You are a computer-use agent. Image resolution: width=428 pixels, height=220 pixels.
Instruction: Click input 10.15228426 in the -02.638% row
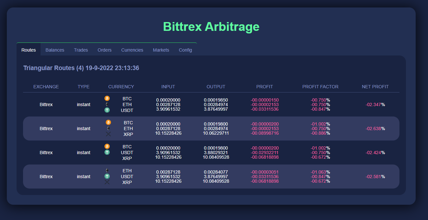168,133
